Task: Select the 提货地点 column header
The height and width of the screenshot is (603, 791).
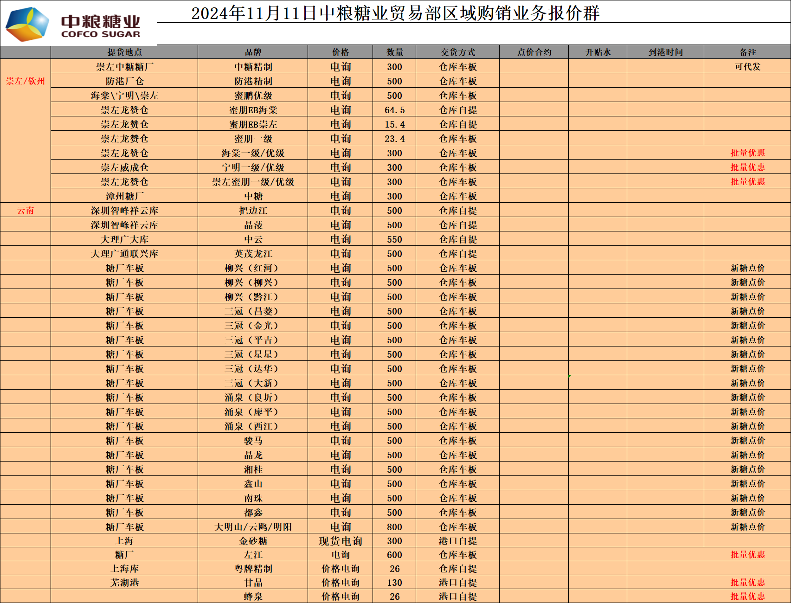Action: pyautogui.click(x=124, y=52)
